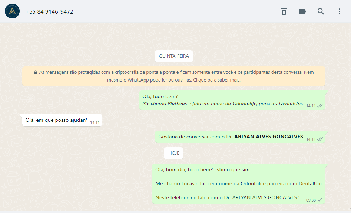This screenshot has height=213, width=351.
Task: Click the double check marks on the Gostaria message
Action: coord(320,139)
